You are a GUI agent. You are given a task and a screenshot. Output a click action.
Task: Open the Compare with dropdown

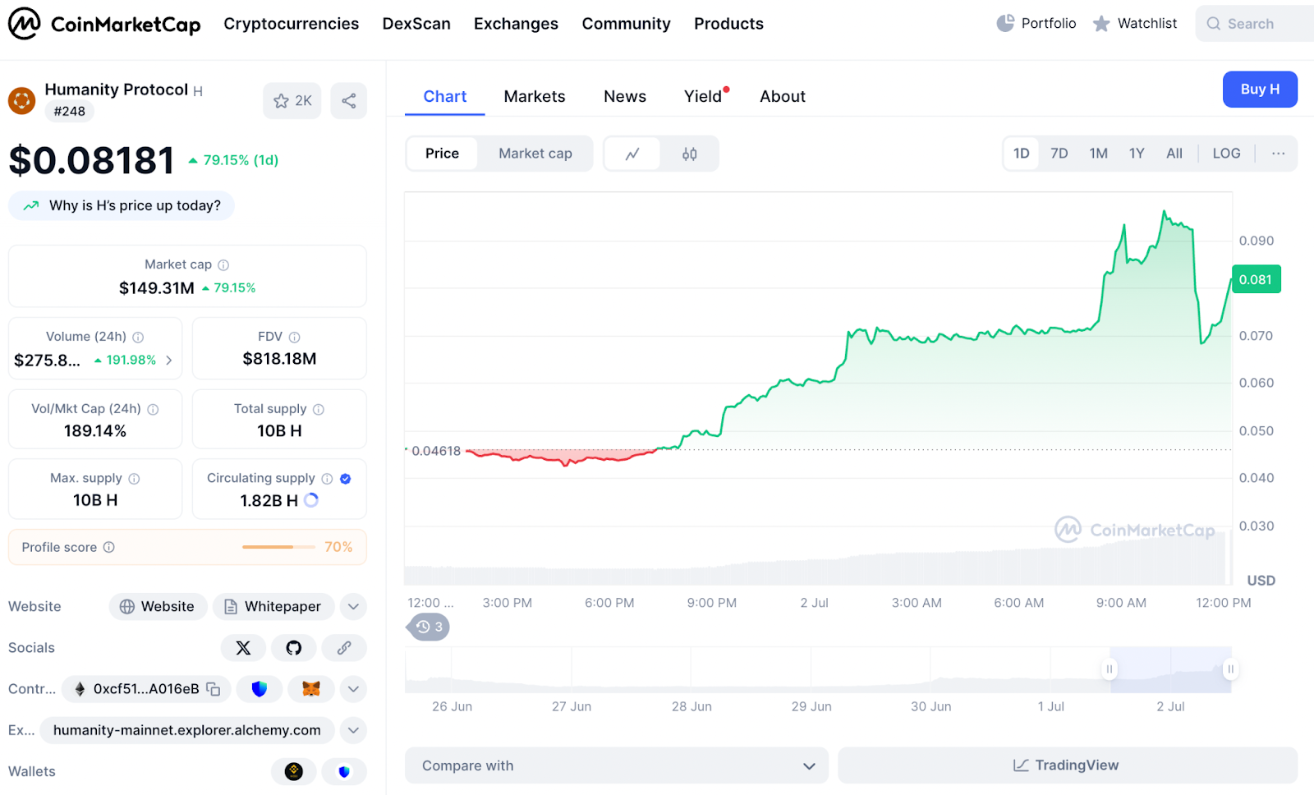pos(616,765)
